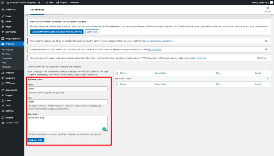274x156 pixels.
Task: Click the Appearance brush icon
Action: tap(3, 90)
